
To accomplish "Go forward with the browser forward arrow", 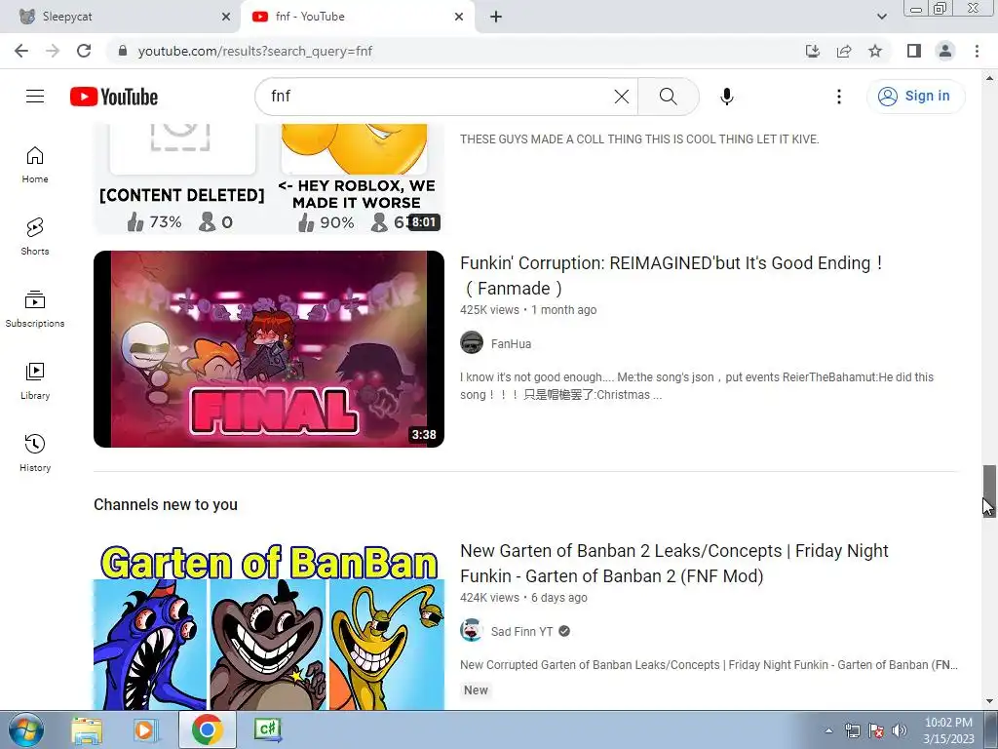I will point(53,51).
